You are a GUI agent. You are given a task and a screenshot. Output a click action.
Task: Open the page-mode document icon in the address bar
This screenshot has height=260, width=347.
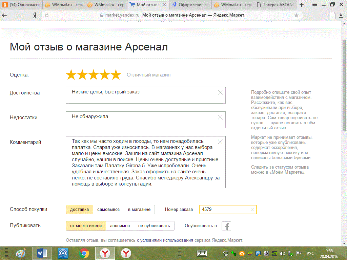pyautogui.click(x=332, y=16)
